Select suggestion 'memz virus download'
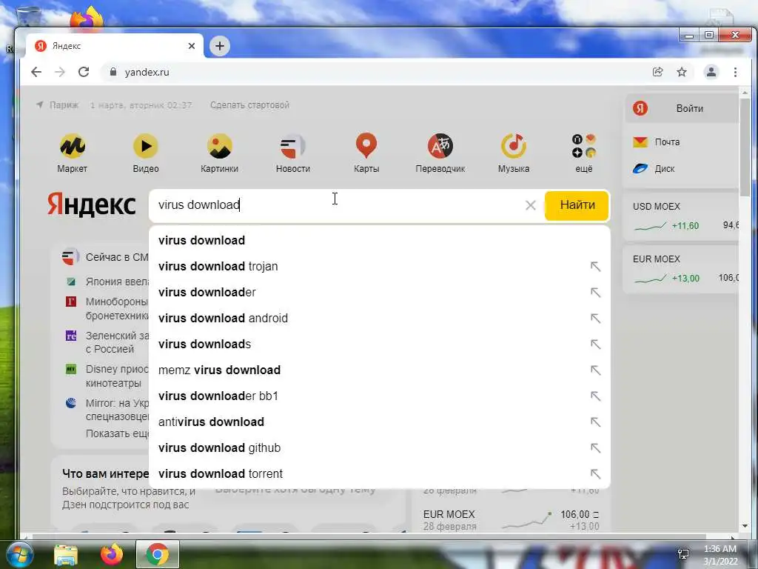Image resolution: width=758 pixels, height=569 pixels. pos(380,370)
